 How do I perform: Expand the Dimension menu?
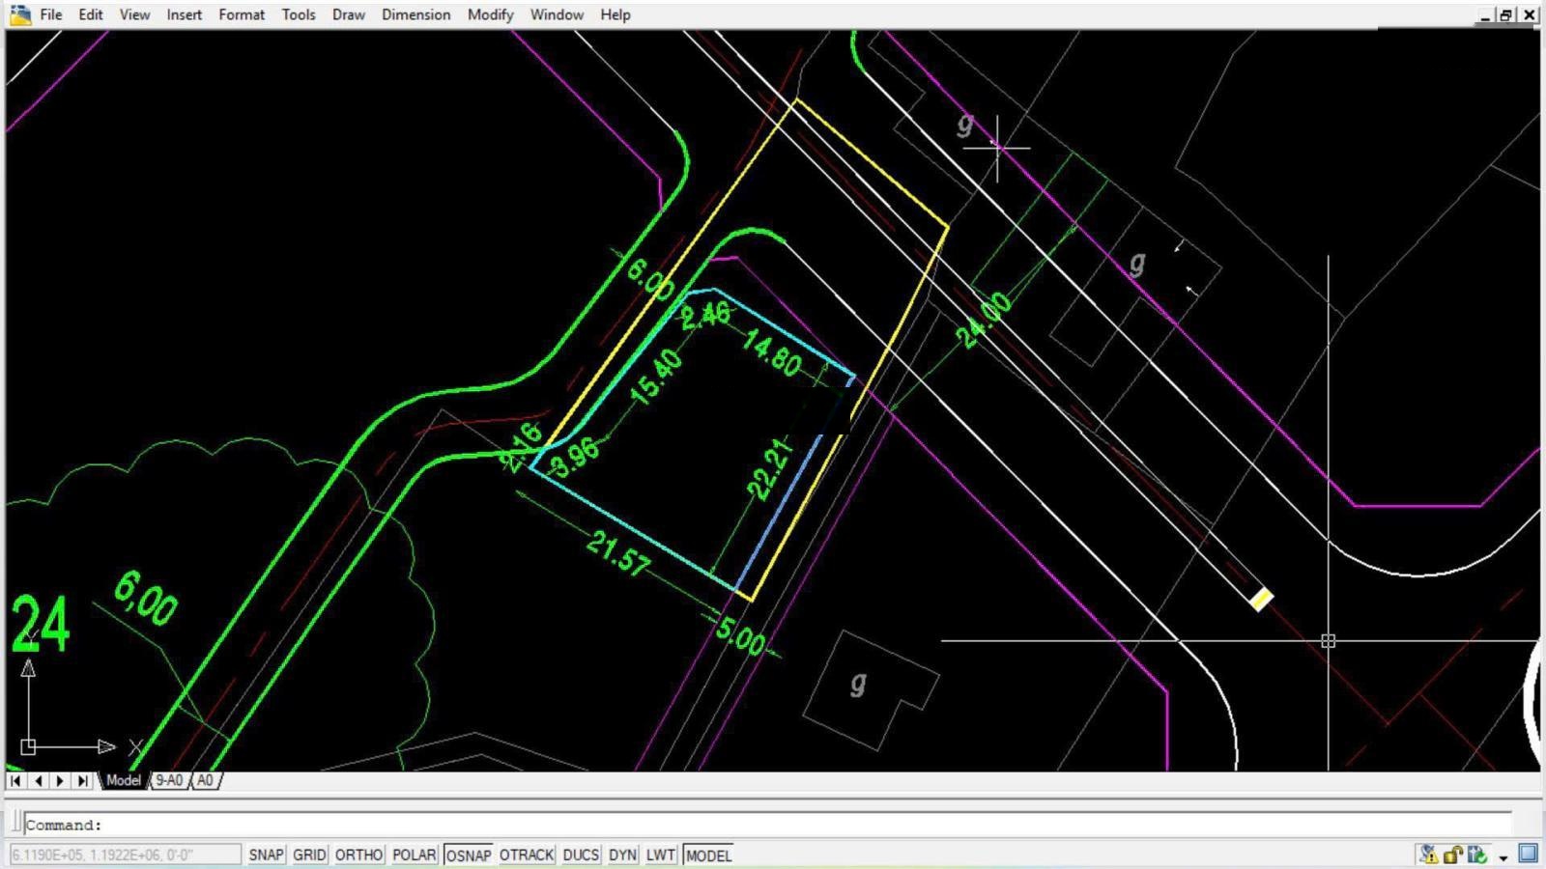click(x=415, y=14)
